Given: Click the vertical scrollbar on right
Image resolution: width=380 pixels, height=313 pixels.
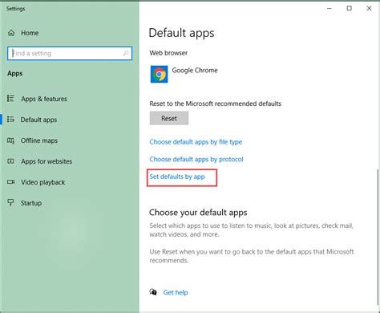Looking at the screenshot, I should (x=378, y=237).
